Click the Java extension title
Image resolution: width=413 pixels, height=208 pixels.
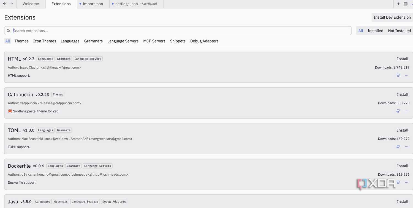coord(13,201)
